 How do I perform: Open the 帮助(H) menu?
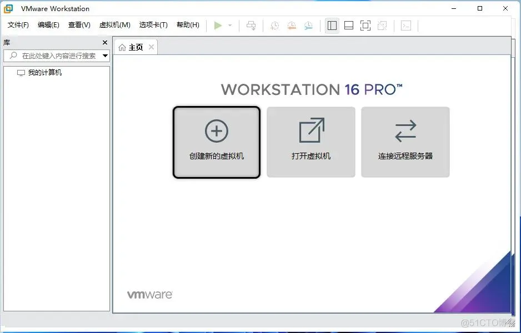coord(188,25)
